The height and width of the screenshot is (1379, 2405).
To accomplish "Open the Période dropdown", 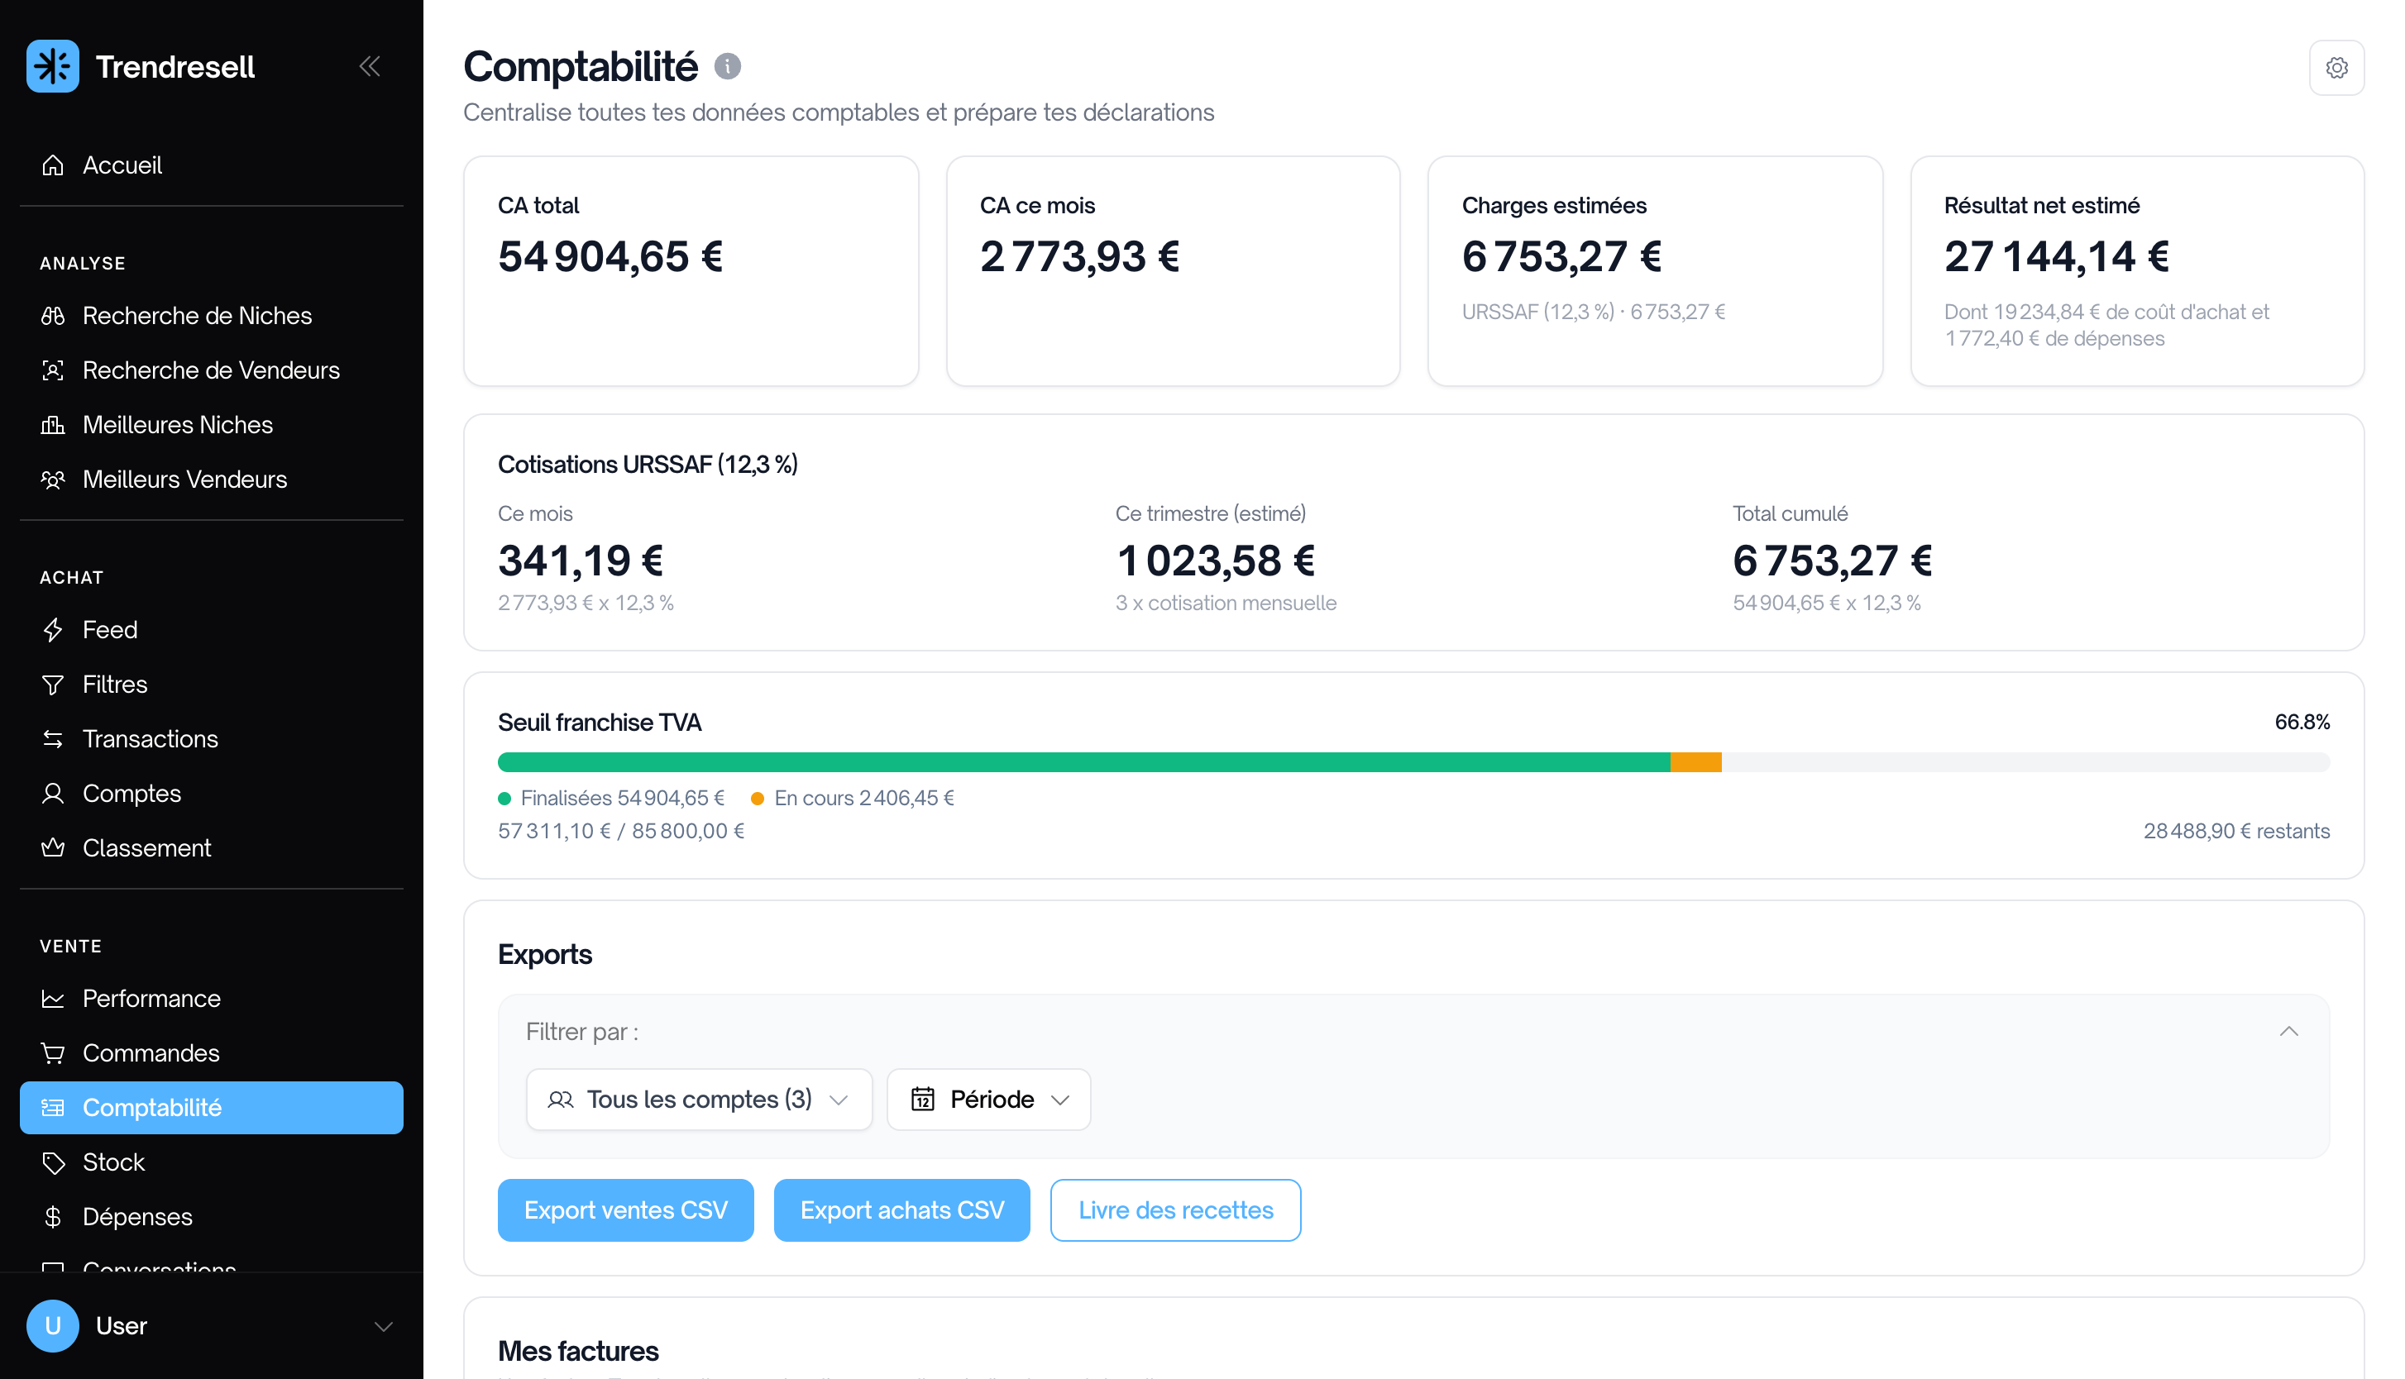I will click(x=989, y=1100).
